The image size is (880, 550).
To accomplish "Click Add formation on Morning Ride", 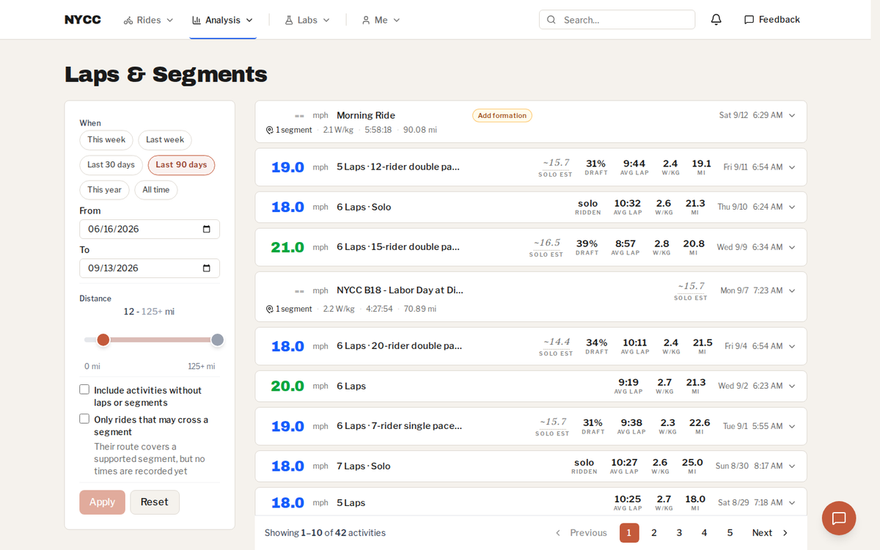I will (x=502, y=115).
